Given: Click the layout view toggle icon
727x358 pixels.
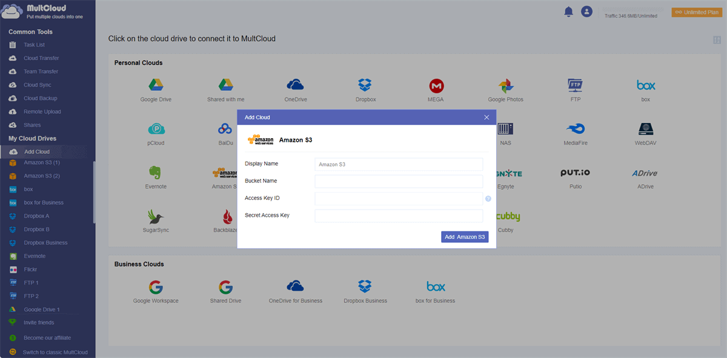Looking at the screenshot, I should [717, 40].
